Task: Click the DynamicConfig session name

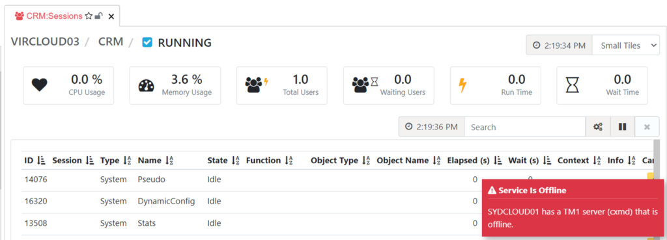Action: (x=166, y=201)
